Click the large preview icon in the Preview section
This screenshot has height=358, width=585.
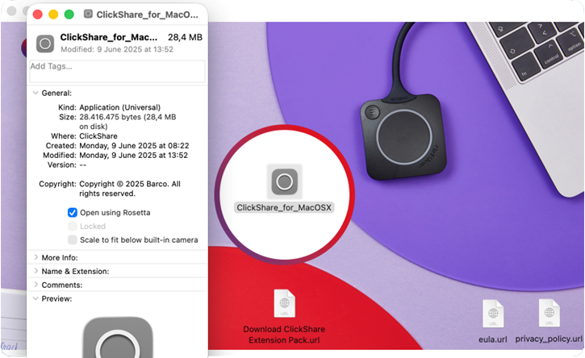point(118,338)
